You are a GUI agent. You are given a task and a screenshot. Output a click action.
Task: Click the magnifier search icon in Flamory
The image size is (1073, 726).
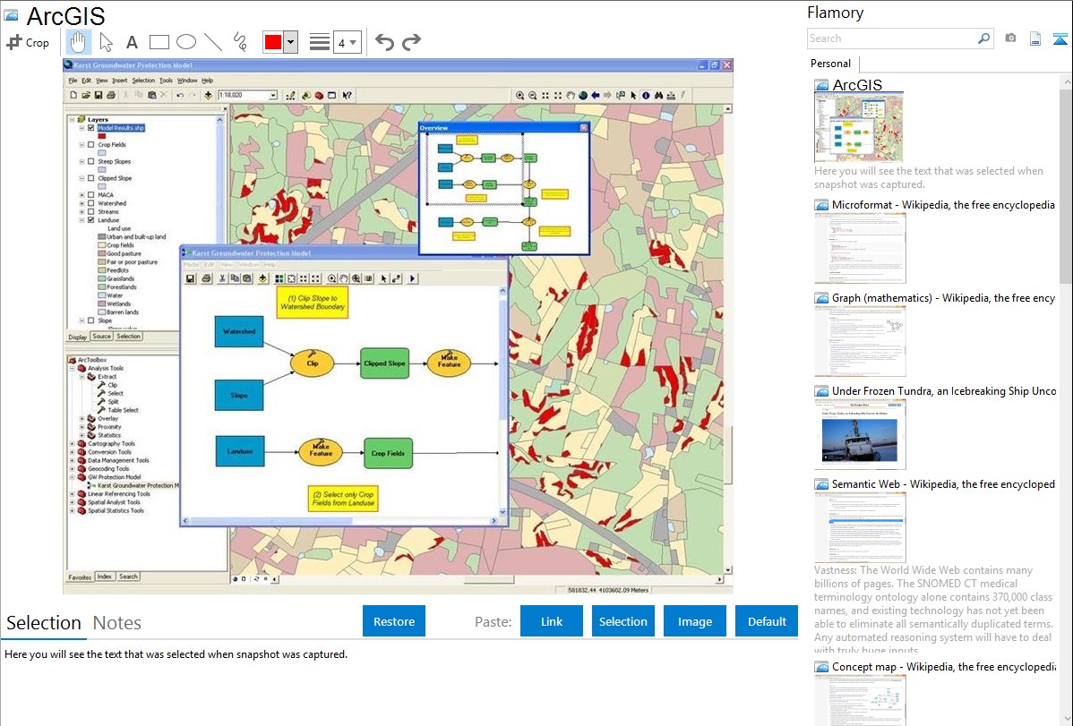click(983, 38)
